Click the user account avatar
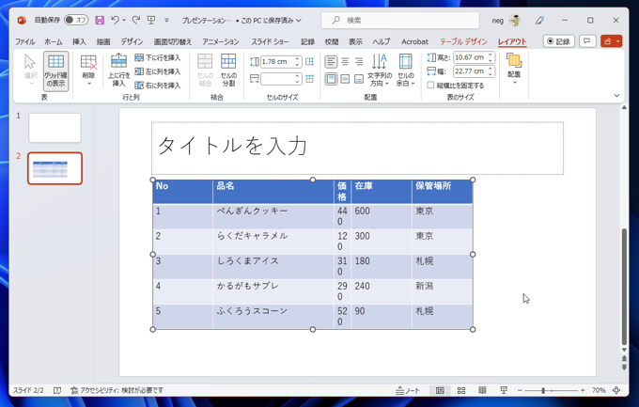Image resolution: width=639 pixels, height=407 pixels. click(515, 21)
